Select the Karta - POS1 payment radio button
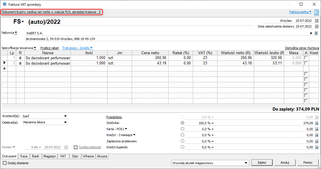Screen dimensions: 321x169 182,129
